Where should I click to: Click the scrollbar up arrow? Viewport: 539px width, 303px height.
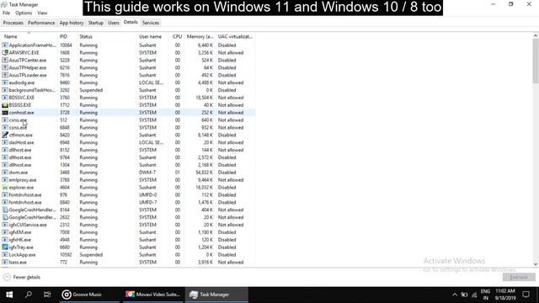[536, 35]
